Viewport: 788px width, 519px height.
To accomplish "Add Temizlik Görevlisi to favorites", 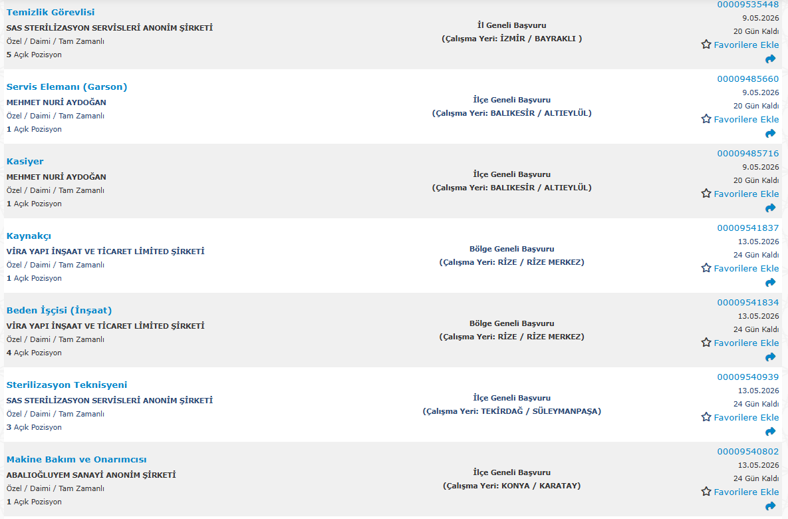I will coord(706,45).
